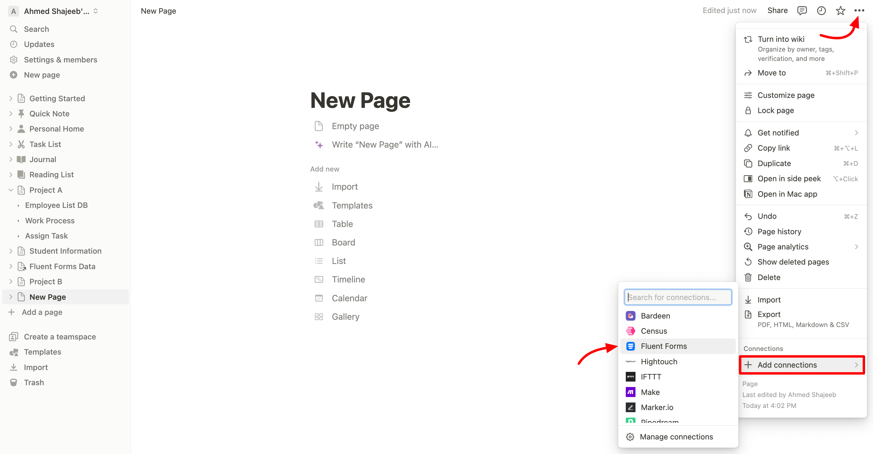
Task: Click the star favorite icon in top bar
Action: [840, 11]
